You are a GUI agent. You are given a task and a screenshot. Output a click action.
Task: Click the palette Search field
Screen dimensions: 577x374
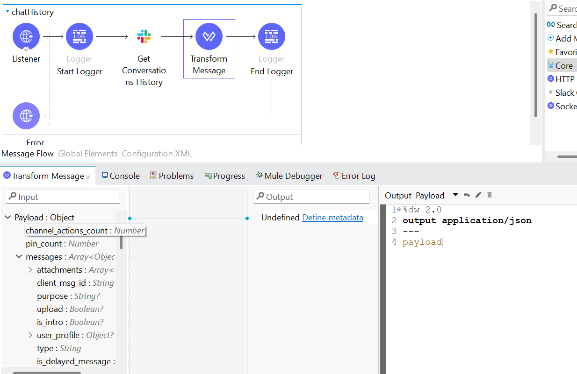[x=562, y=8]
